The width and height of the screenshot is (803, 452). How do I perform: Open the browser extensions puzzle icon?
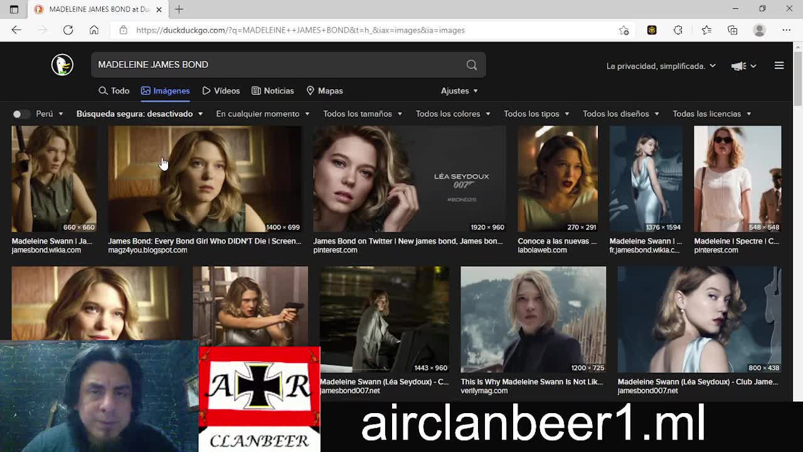pos(678,30)
